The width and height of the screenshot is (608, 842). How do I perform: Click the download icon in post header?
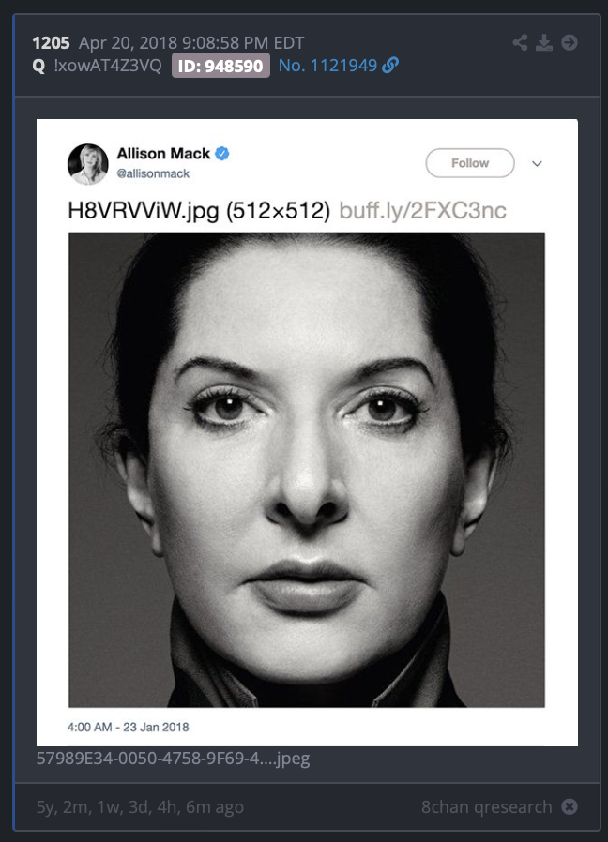pyautogui.click(x=544, y=42)
